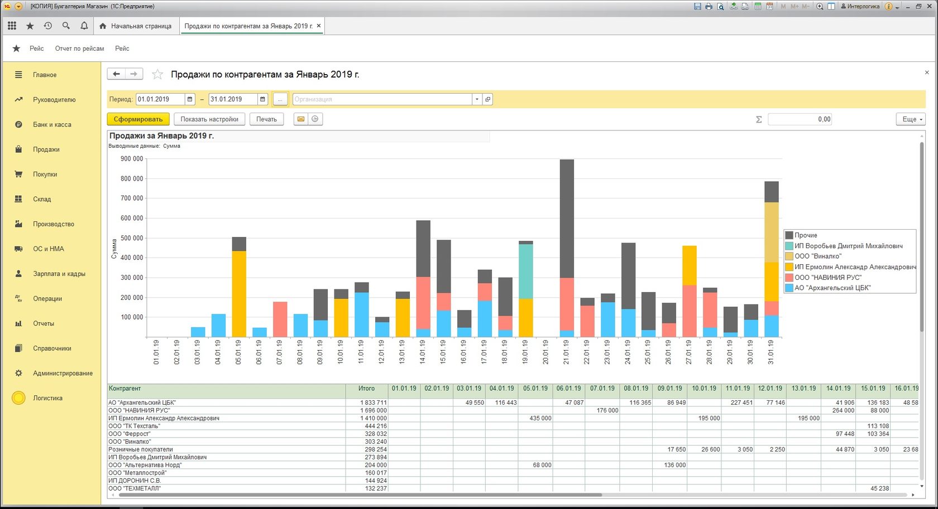Save the document via floppy icon
This screenshot has width=938, height=509.
(x=697, y=6)
